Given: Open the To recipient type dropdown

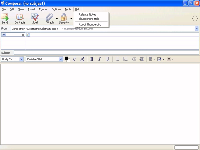Looking at the screenshot, I should click(x=4, y=35).
